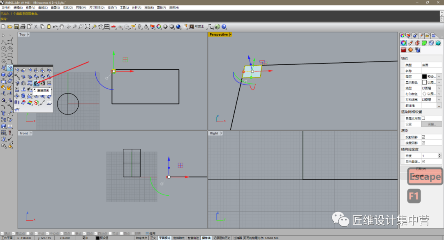Expand the linetype (线型) dropdown

(x=439, y=88)
